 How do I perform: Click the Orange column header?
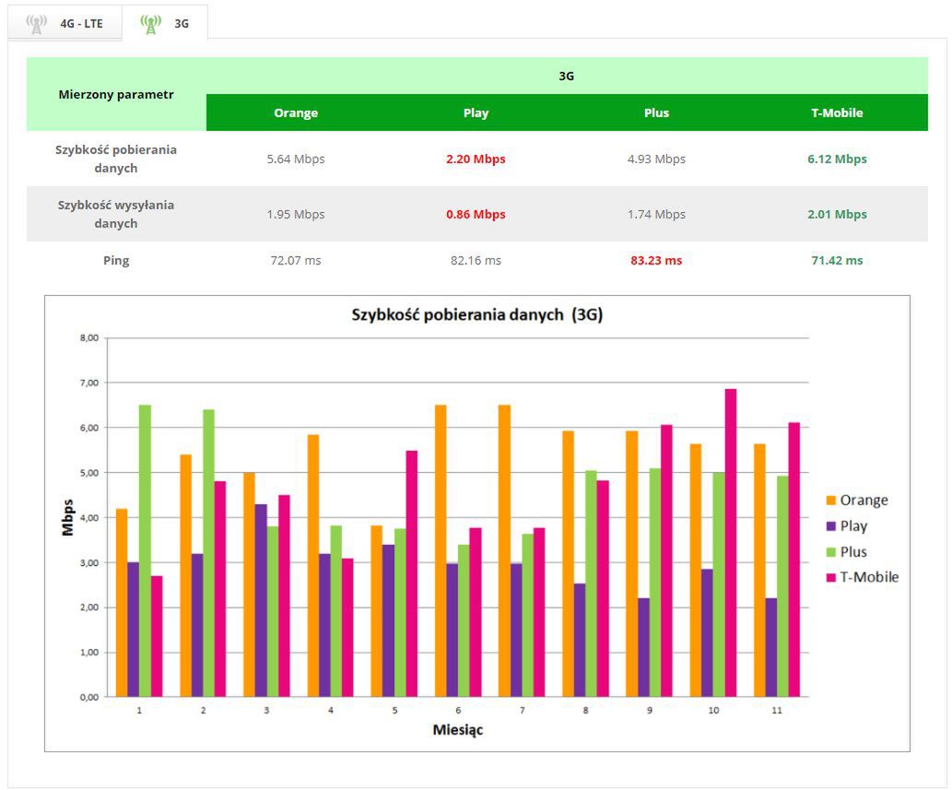pos(296,112)
